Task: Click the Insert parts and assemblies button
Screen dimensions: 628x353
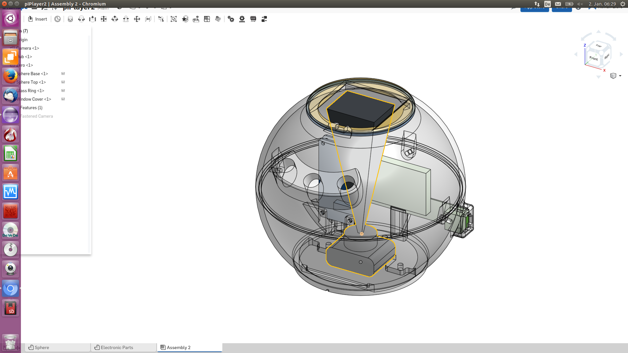Action: [x=38, y=19]
